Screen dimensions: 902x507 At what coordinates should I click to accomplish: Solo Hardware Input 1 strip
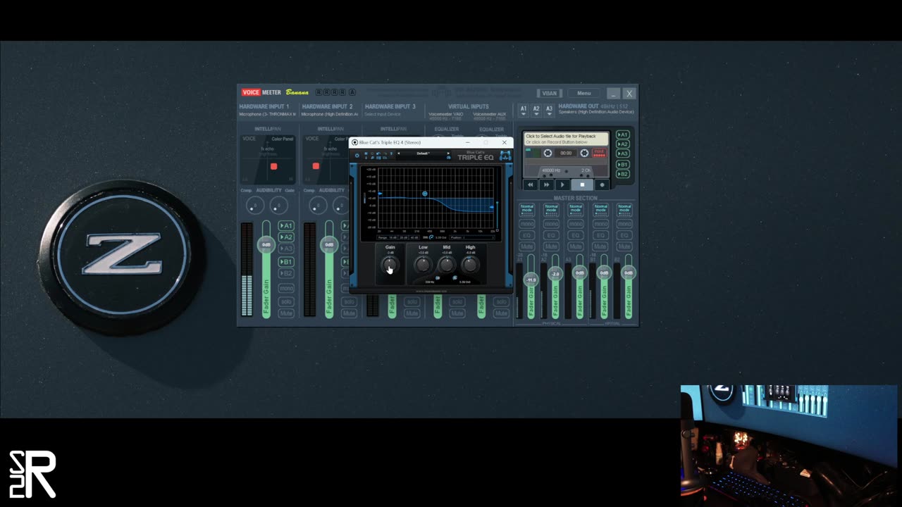pos(286,301)
